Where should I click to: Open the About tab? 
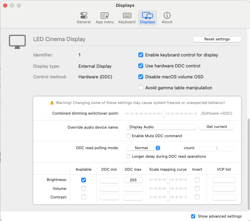[167, 18]
